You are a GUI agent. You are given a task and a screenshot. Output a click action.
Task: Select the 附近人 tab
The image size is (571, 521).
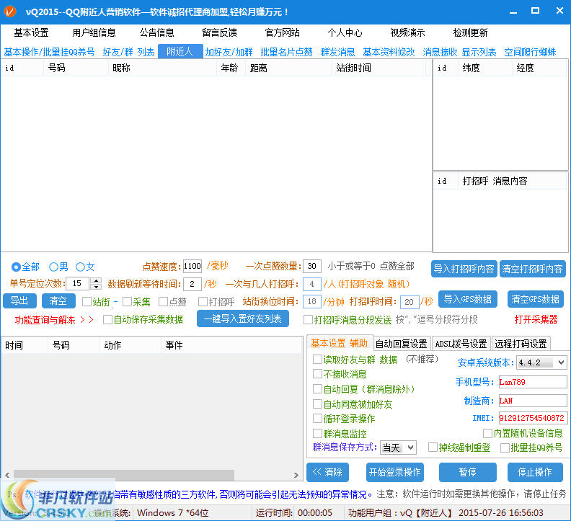coord(180,51)
